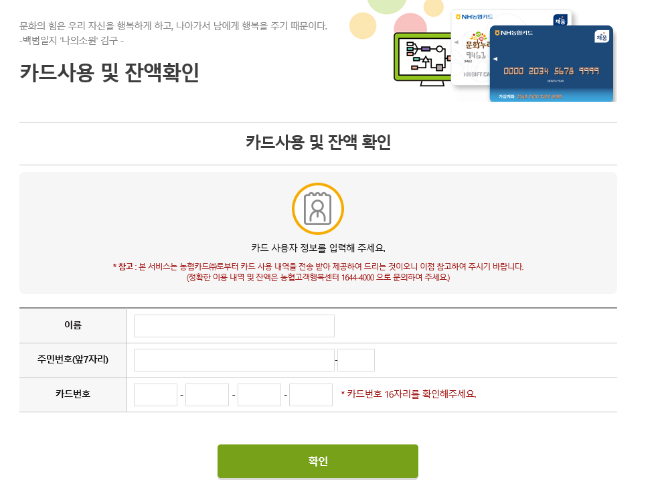This screenshot has height=502, width=664.
Task: Click the blue NH농협카드 card image
Action: (x=552, y=64)
